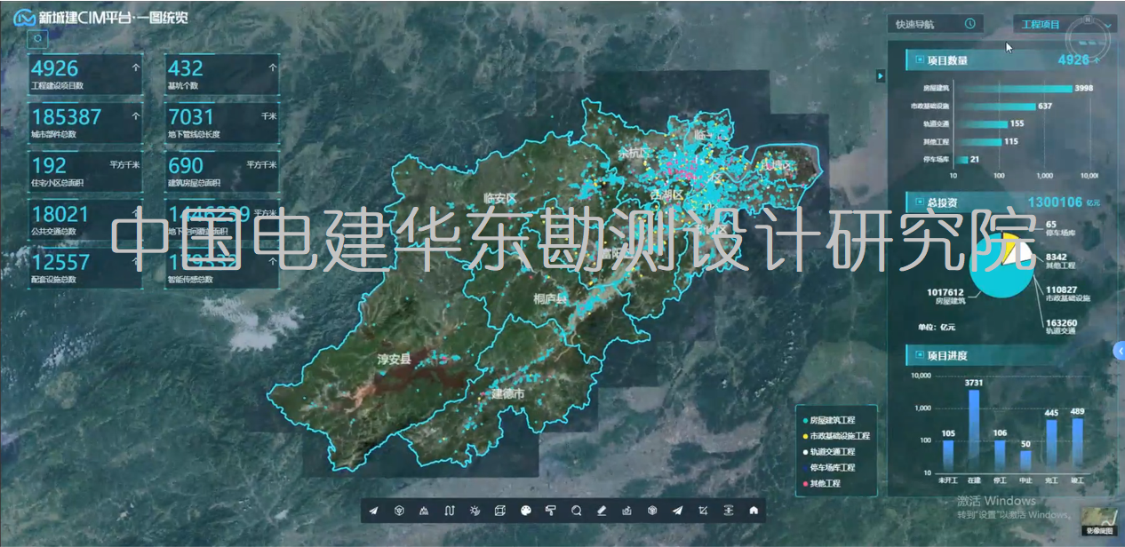Click the cloud logo of the CIM platform
The height and width of the screenshot is (547, 1125).
click(x=24, y=17)
